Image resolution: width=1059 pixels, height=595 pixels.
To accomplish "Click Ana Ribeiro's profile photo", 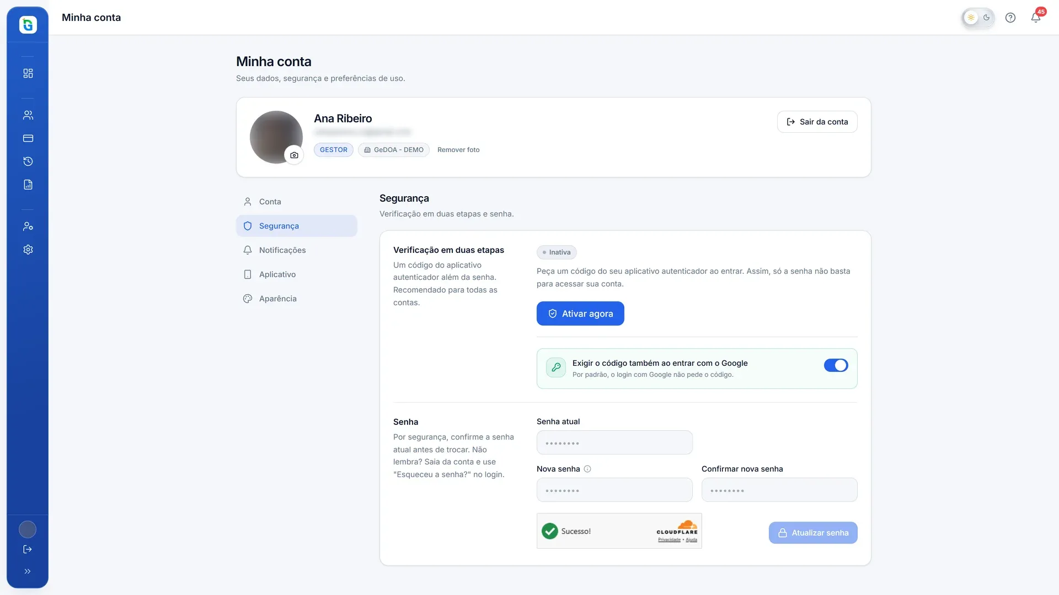I will tap(276, 137).
